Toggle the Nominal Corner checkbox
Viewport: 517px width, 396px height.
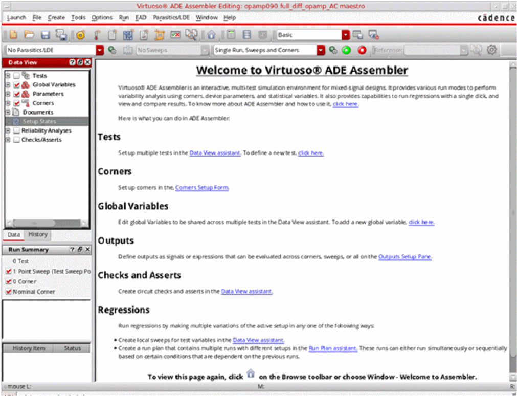coord(9,292)
